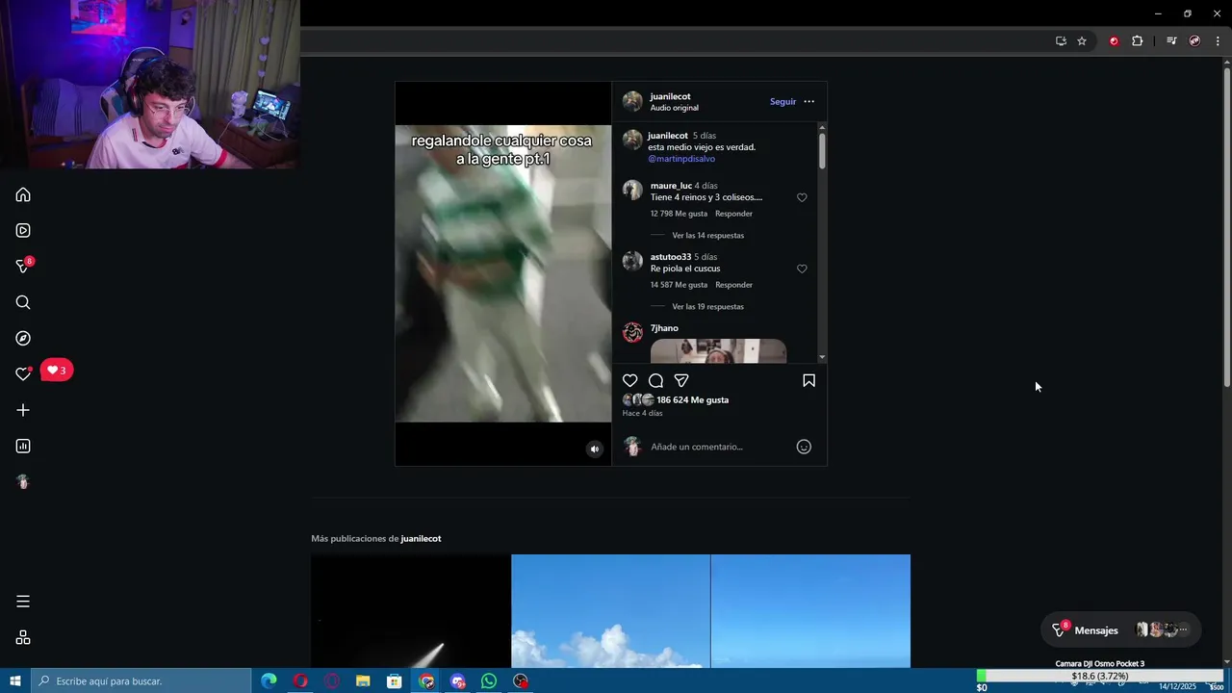Screen dimensions: 1232x693
Task: Open the three-dot menu in the Mensajes widget
Action: pos(1184,630)
